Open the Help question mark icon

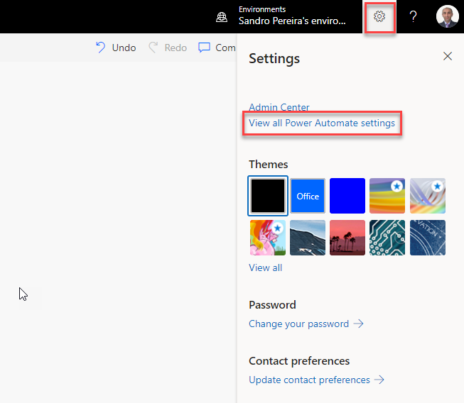pyautogui.click(x=413, y=16)
